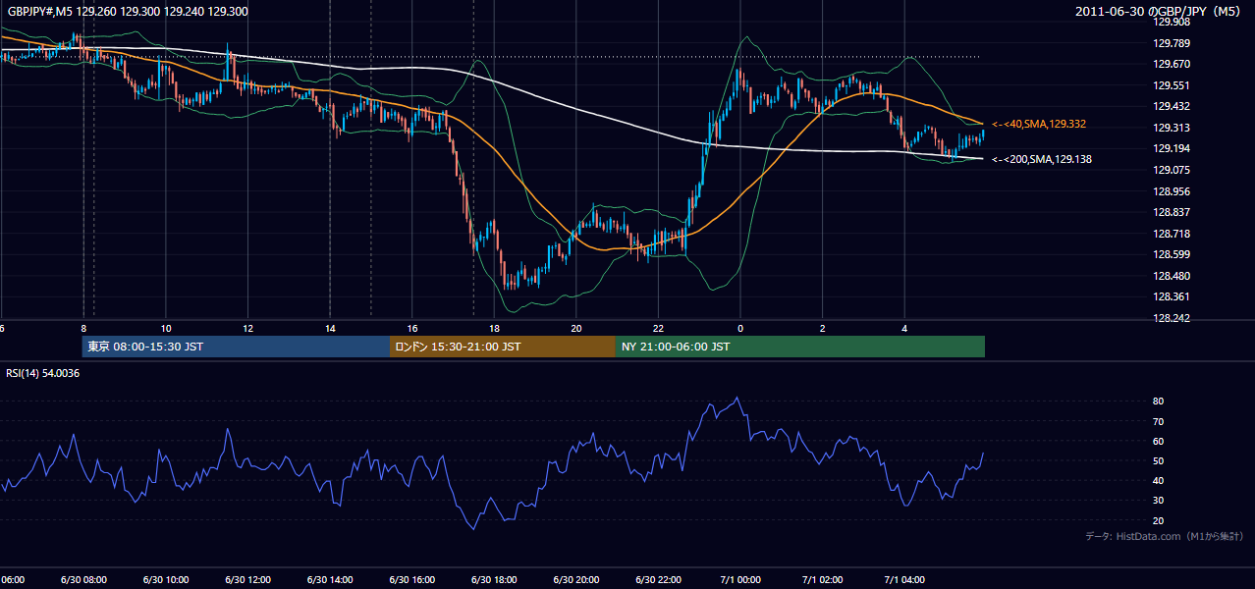Click the 129.075 price axis label
The height and width of the screenshot is (589, 1255).
pyautogui.click(x=1172, y=170)
